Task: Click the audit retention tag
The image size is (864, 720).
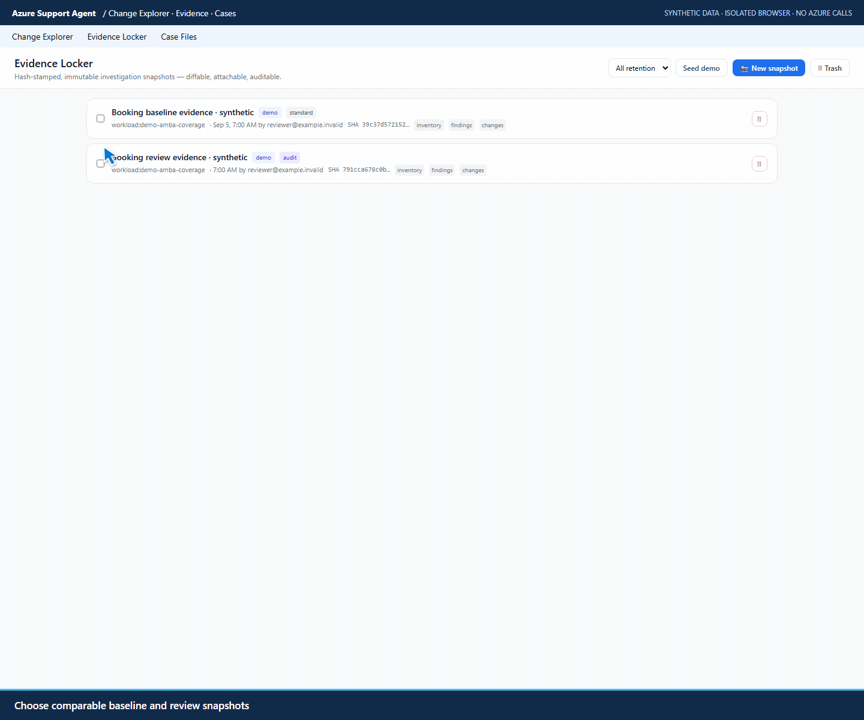Action: pos(290,158)
